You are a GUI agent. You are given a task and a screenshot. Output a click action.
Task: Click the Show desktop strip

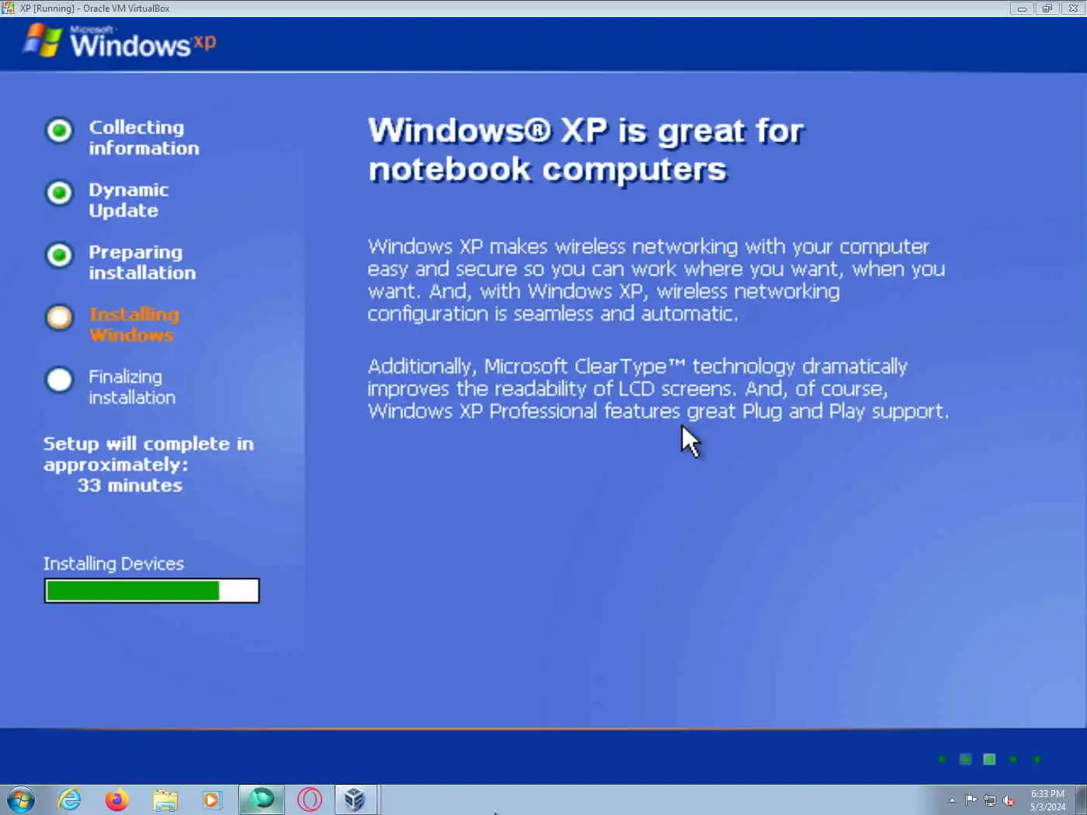click(x=1081, y=799)
